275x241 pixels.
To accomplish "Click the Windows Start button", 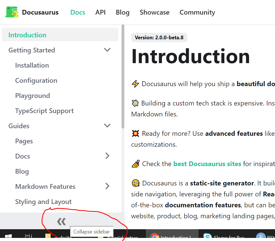I will 8,237.
